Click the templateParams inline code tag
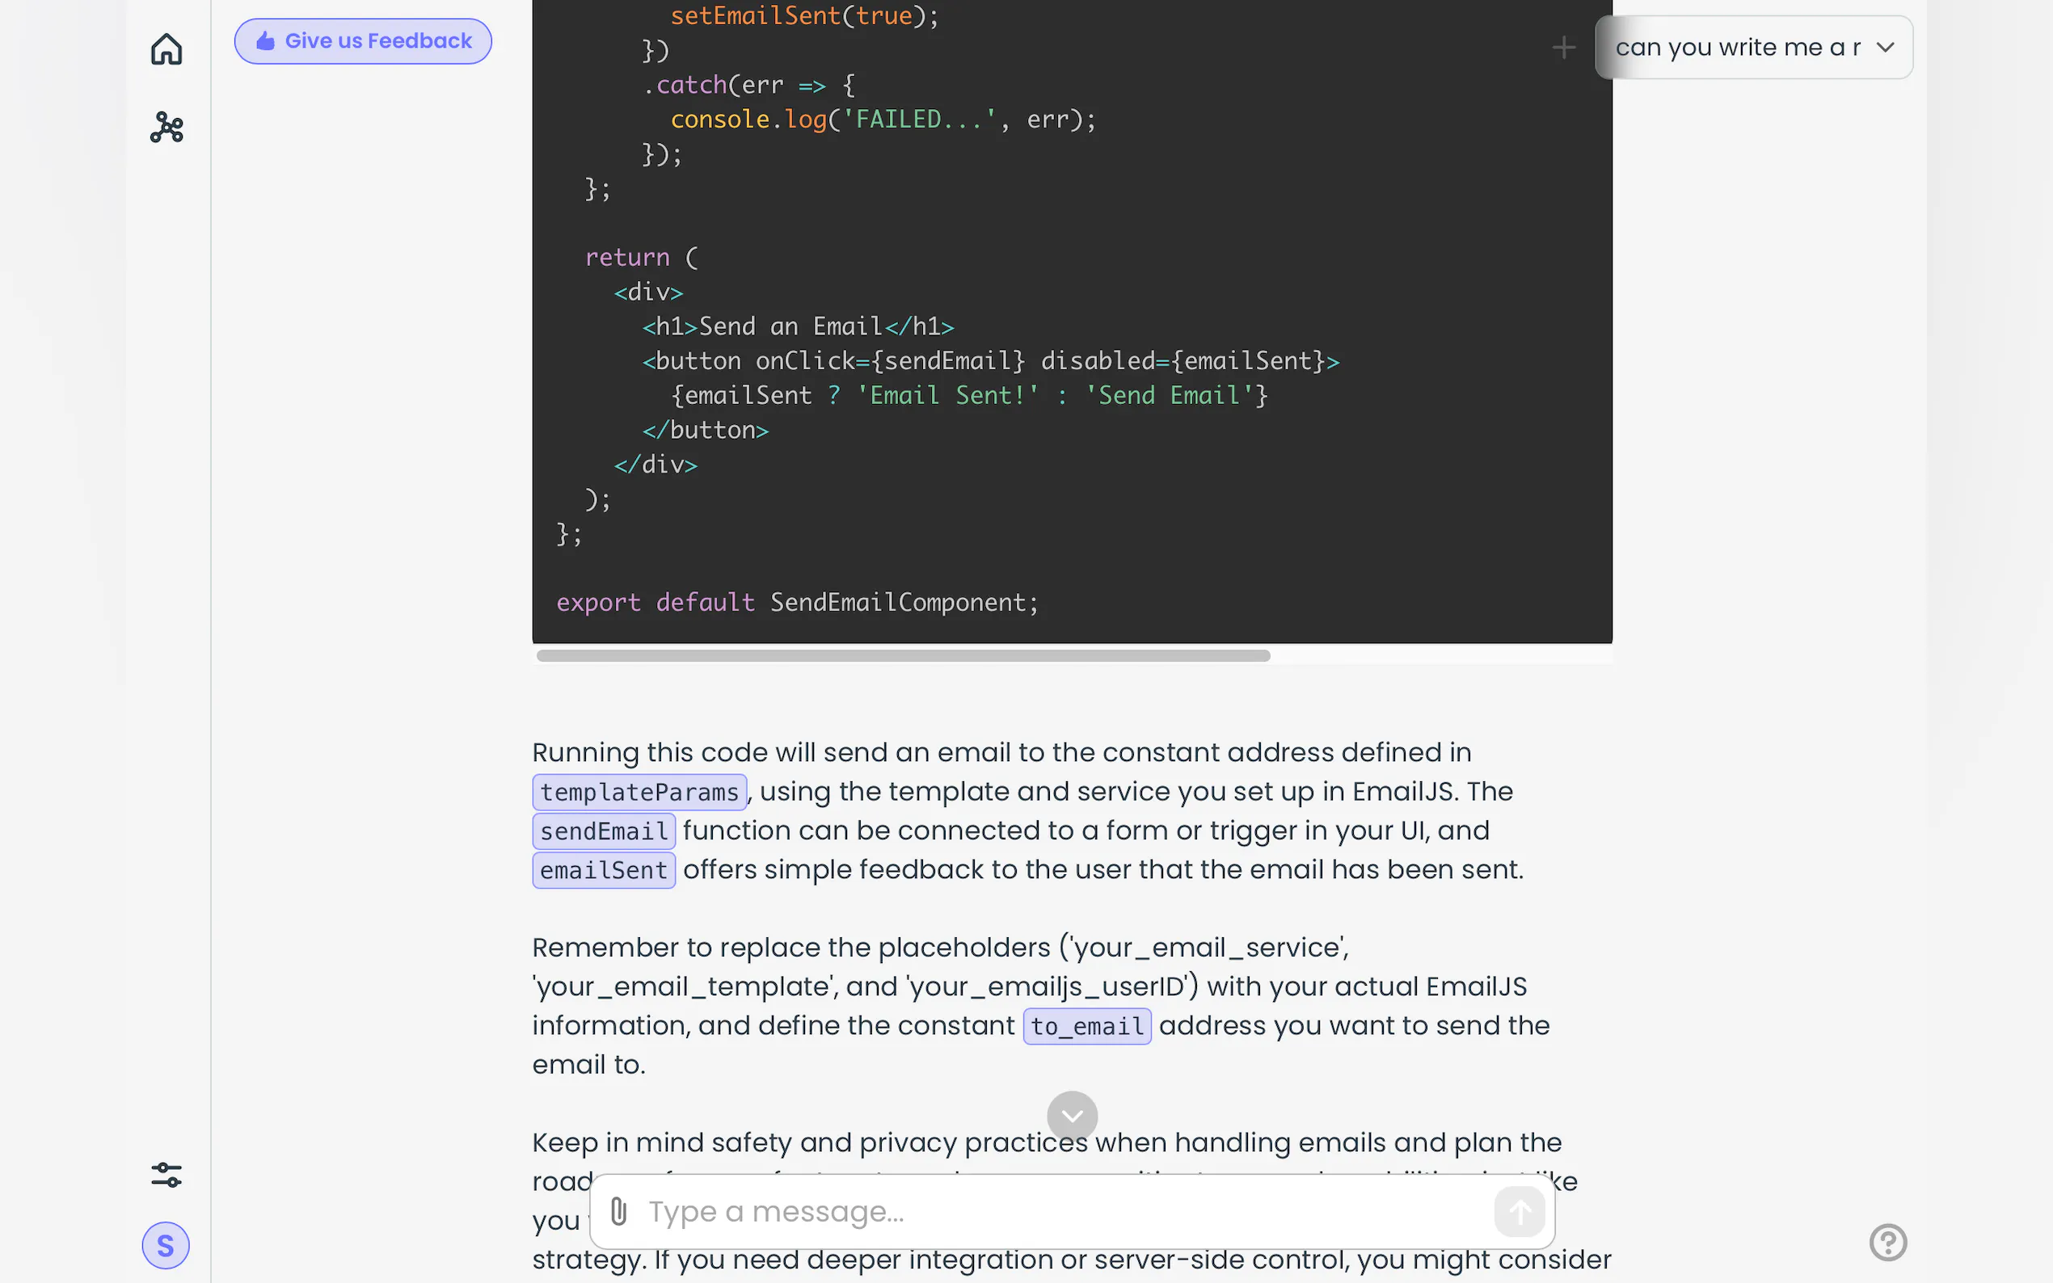 click(639, 792)
